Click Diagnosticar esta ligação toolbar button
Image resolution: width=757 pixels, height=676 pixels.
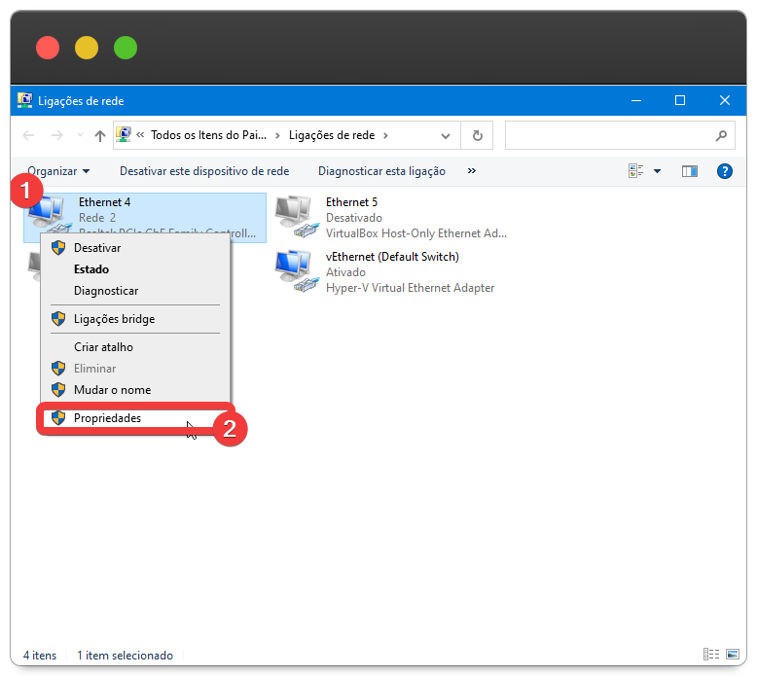[x=381, y=171]
